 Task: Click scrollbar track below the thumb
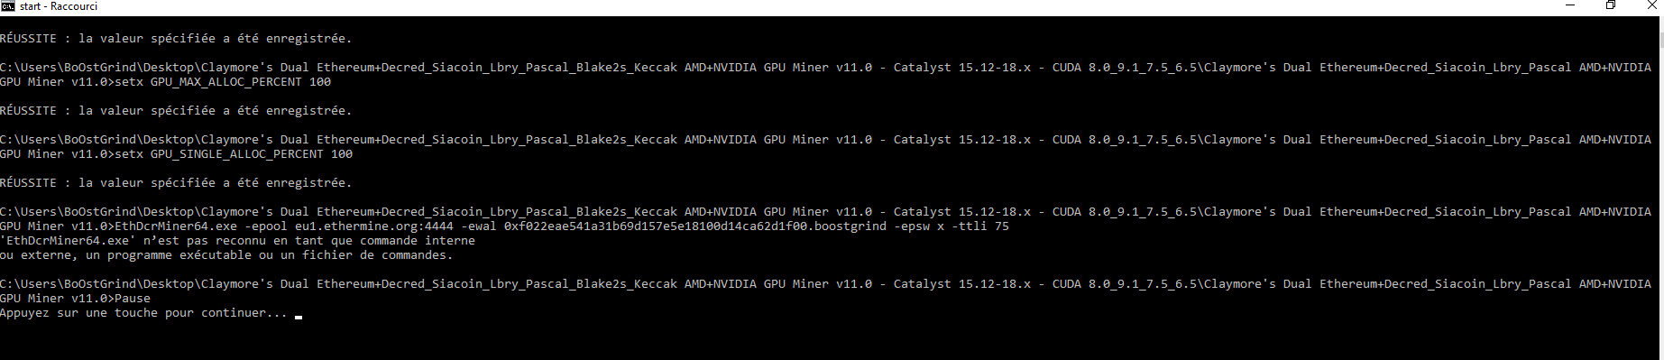tap(1661, 198)
